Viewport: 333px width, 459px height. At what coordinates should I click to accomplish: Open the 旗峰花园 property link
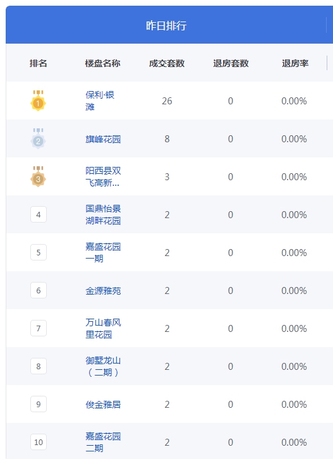click(103, 138)
